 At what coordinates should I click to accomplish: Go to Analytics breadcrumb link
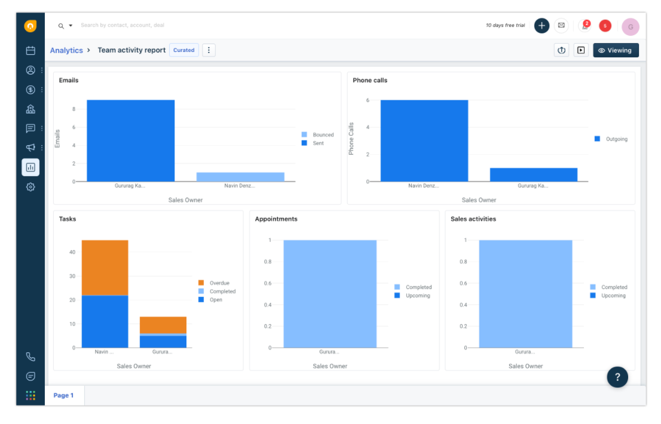point(66,50)
